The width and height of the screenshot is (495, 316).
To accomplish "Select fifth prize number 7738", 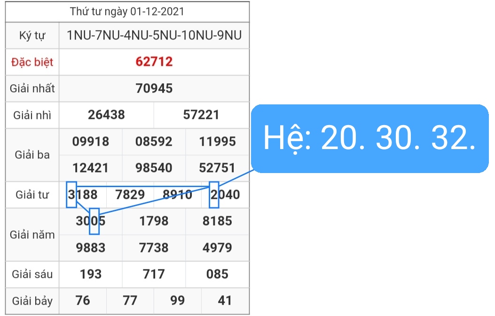I will point(154,247).
